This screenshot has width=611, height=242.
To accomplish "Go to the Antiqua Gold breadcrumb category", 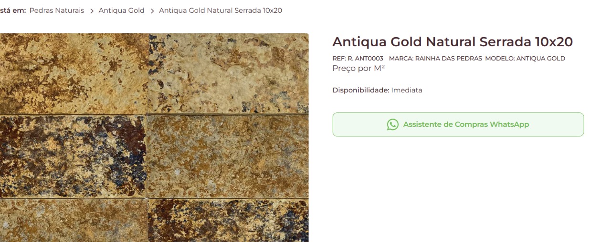I will click(122, 10).
